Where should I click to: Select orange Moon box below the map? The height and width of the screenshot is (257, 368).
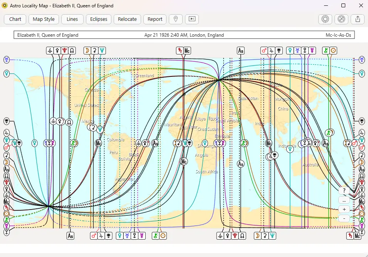tap(258, 236)
